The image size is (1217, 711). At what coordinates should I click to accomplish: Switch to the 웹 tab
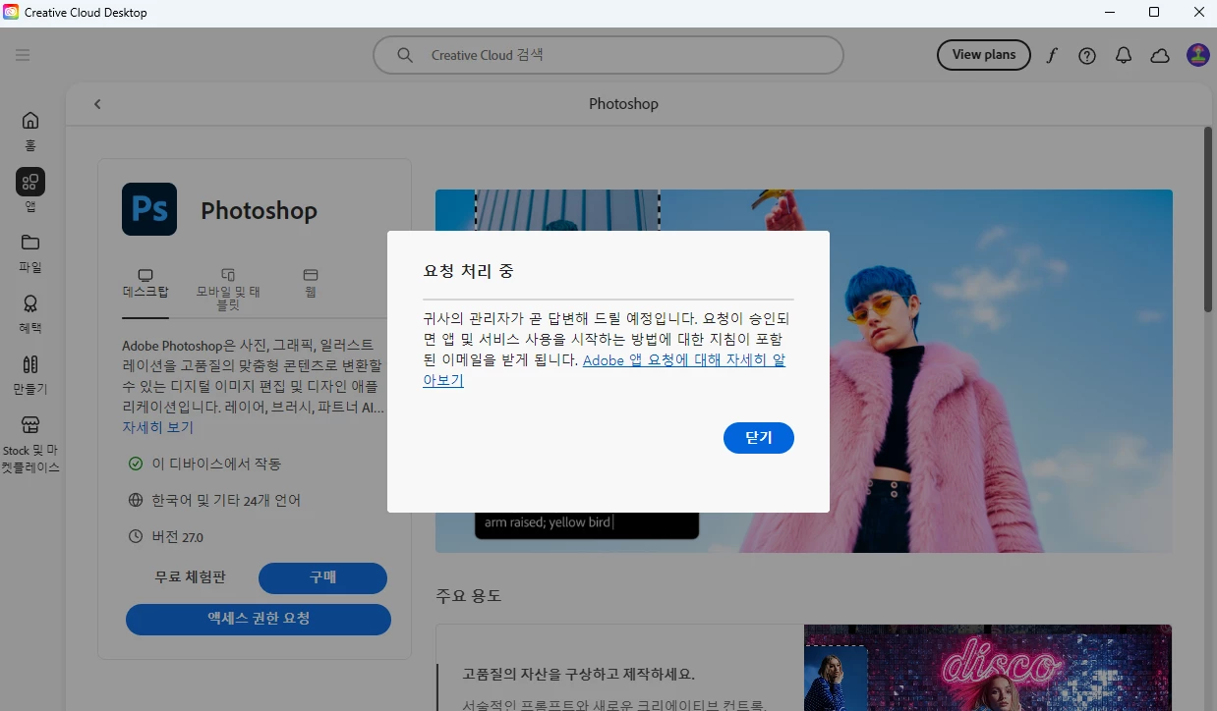[311, 285]
